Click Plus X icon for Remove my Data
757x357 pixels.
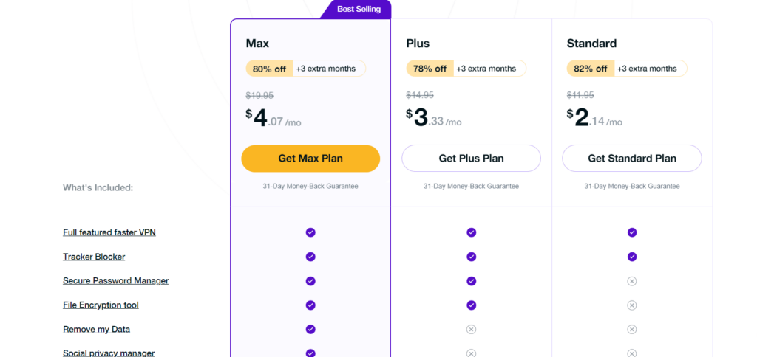471,330
